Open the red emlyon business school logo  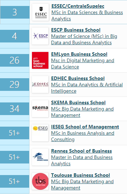(40, 60)
